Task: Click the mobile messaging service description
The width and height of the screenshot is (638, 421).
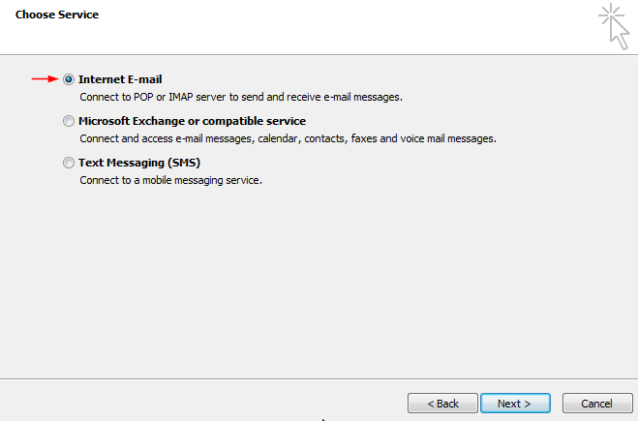Action: pos(171,180)
